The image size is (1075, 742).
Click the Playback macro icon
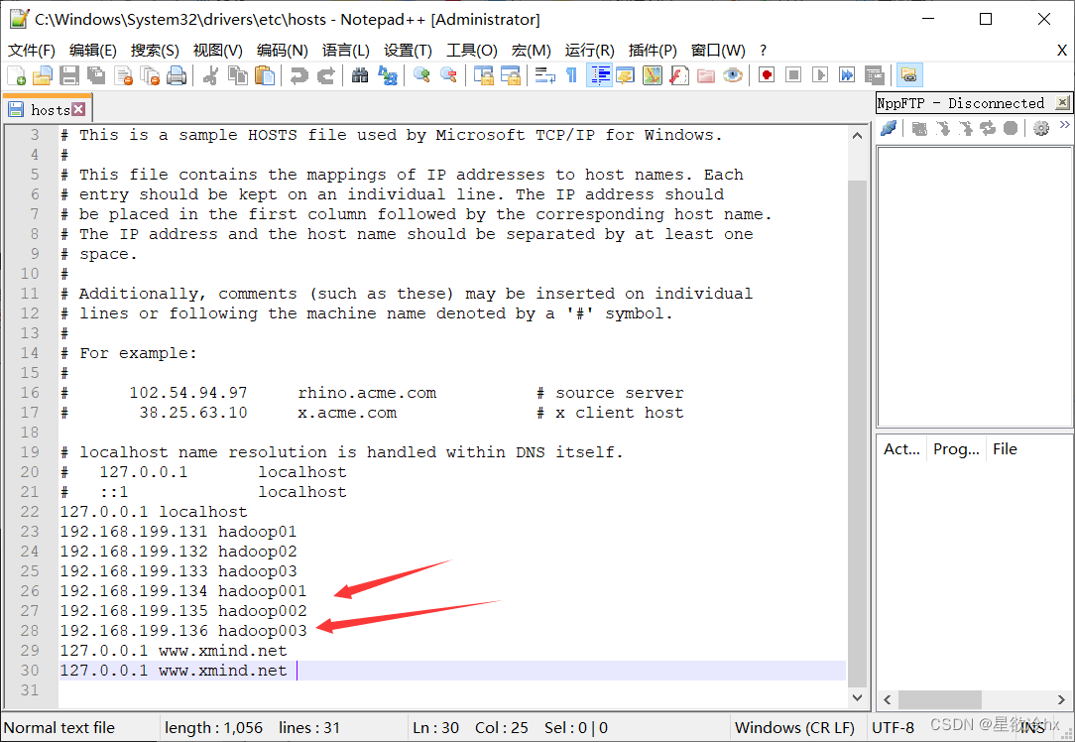(820, 75)
